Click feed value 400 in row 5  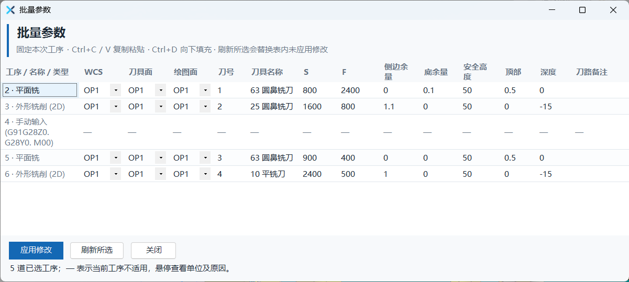[348, 157]
